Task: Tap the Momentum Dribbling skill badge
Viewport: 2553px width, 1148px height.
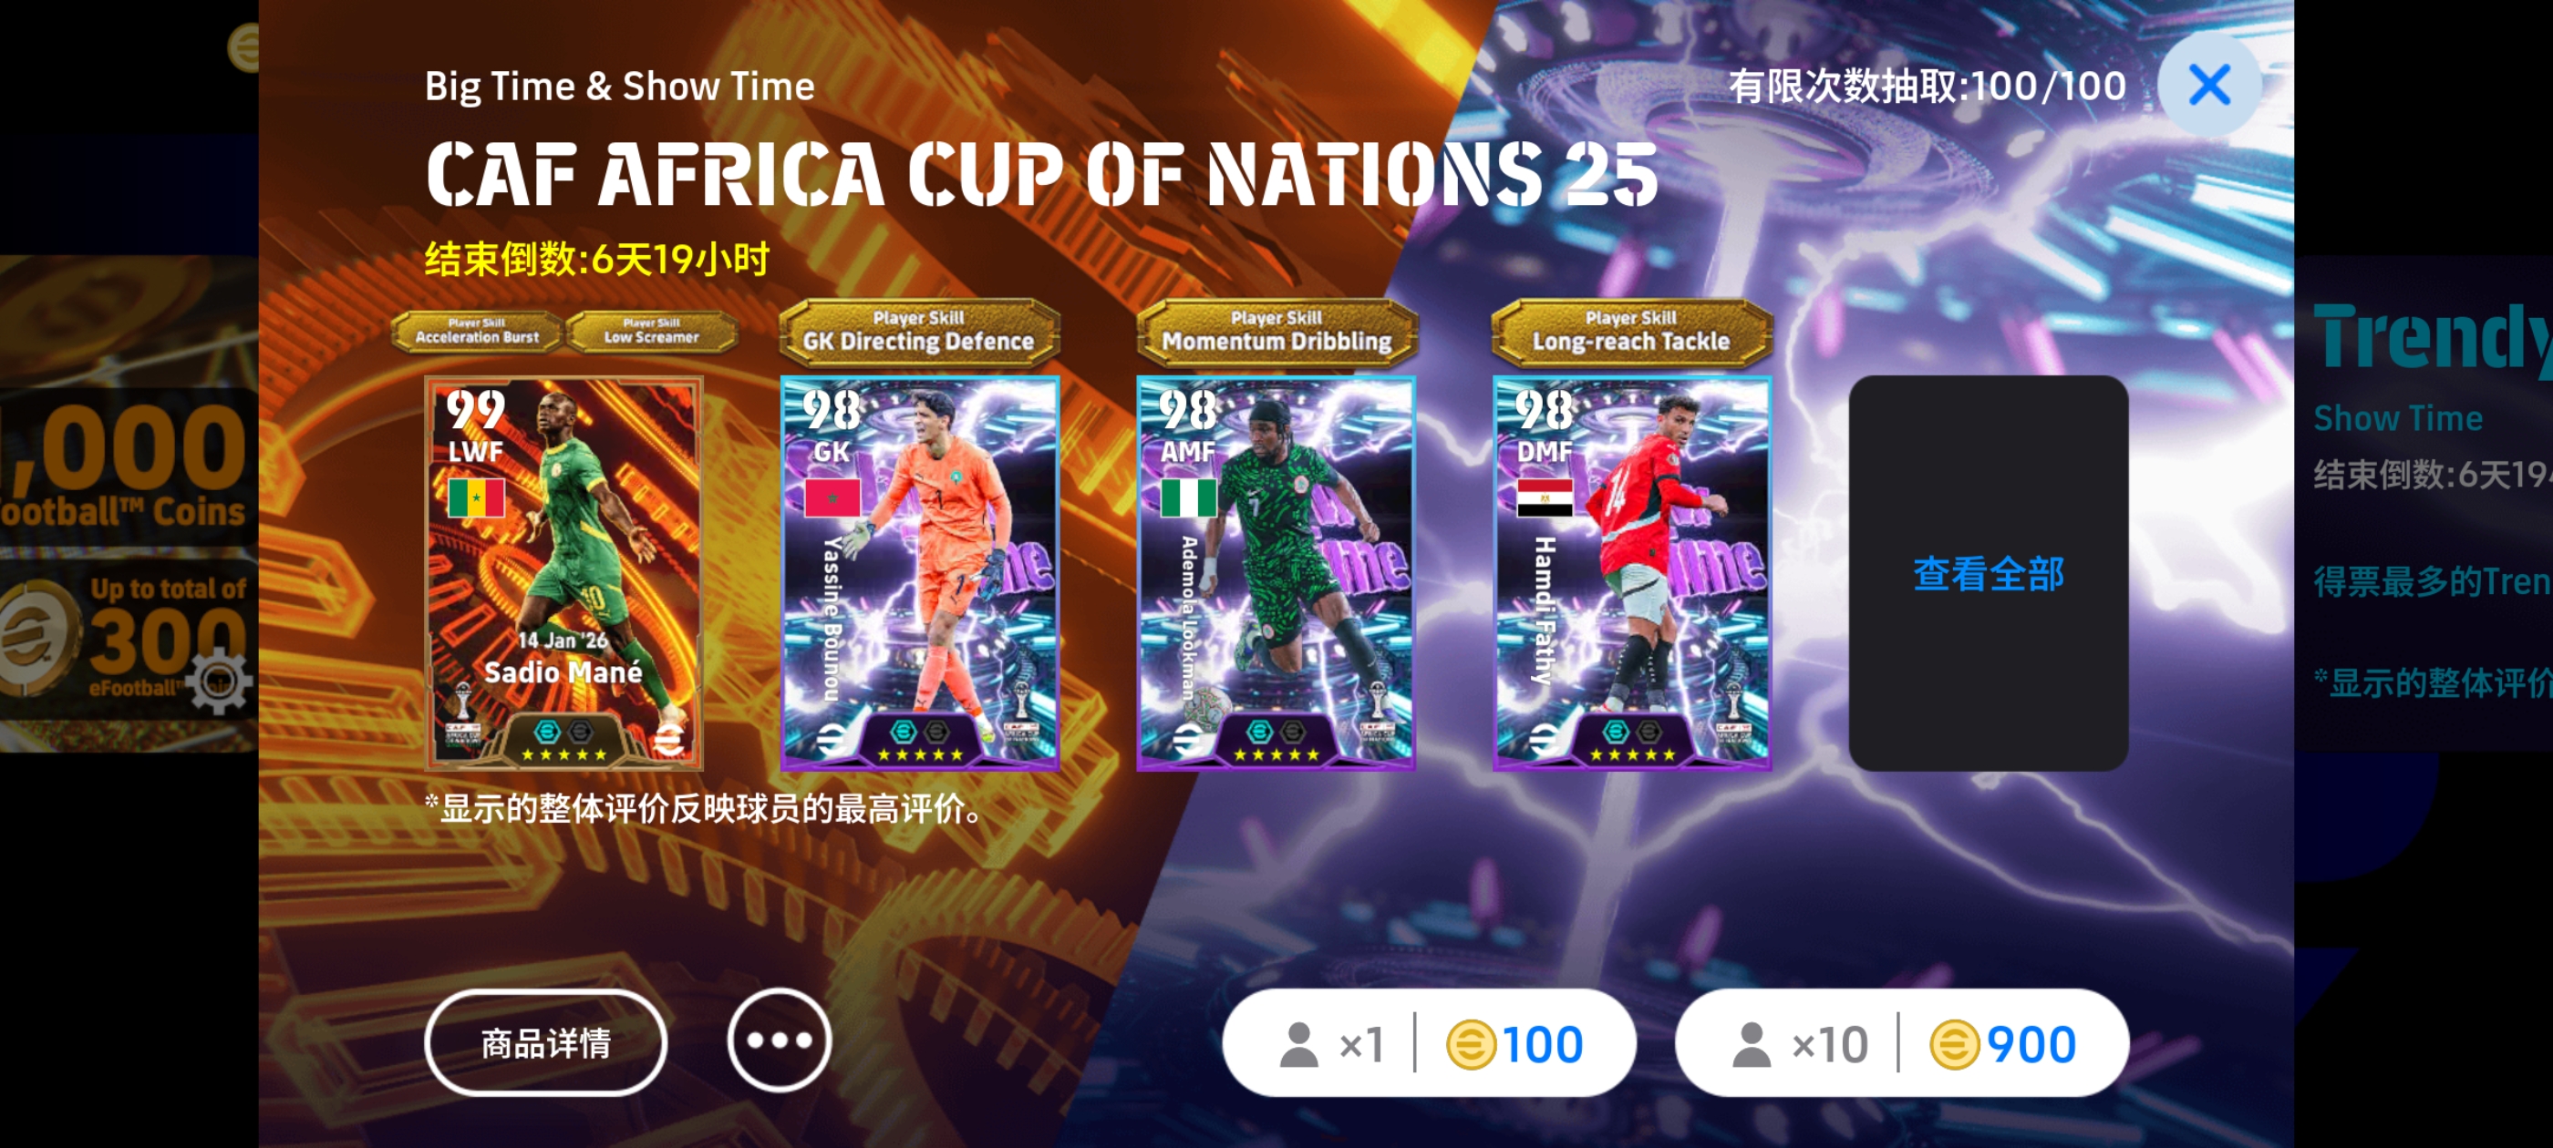Action: pos(1276,332)
